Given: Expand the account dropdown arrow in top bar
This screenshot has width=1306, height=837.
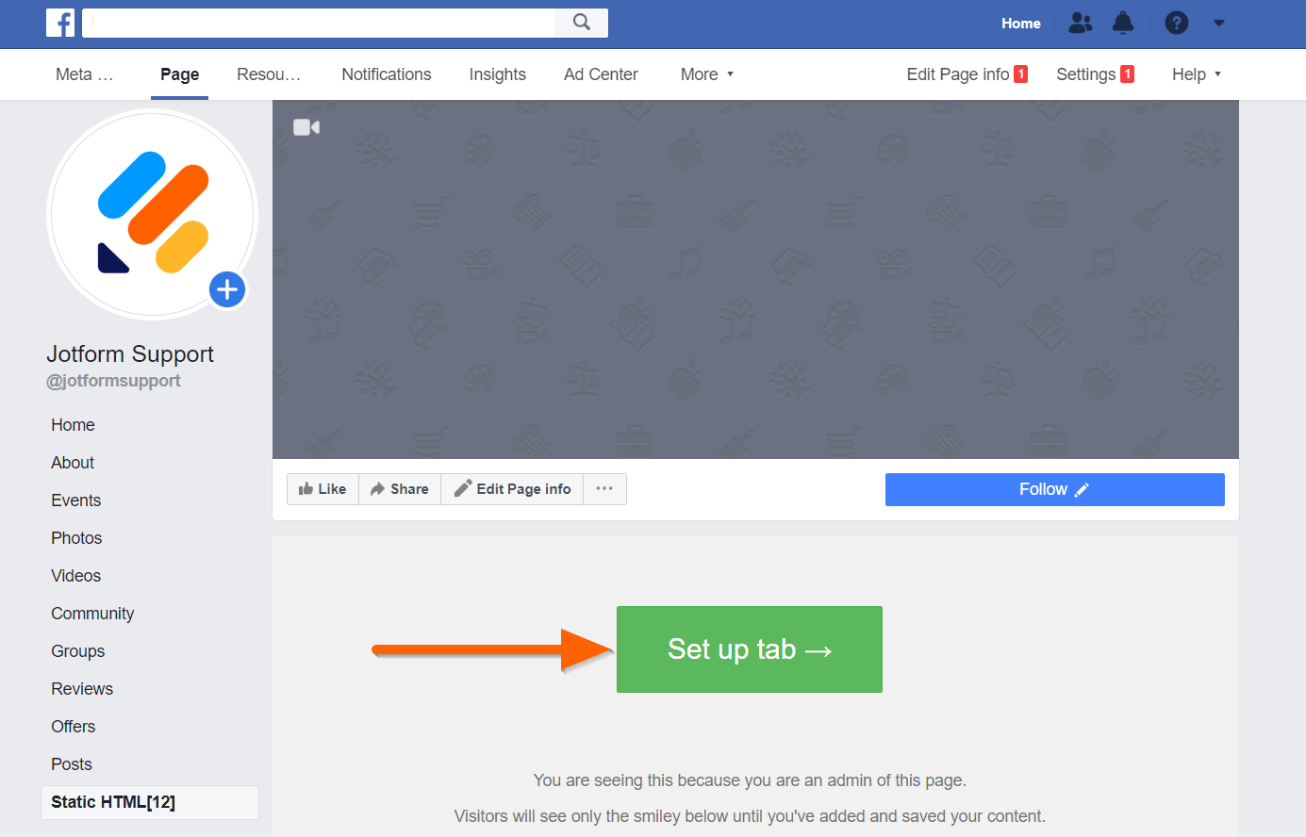Looking at the screenshot, I should 1219,23.
